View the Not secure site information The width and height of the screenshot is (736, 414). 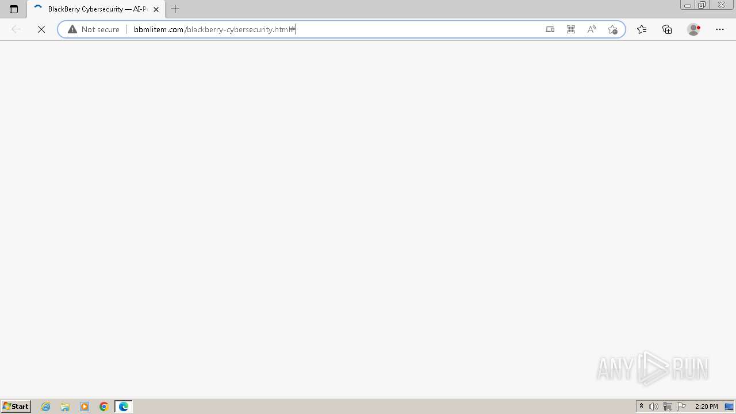[94, 29]
